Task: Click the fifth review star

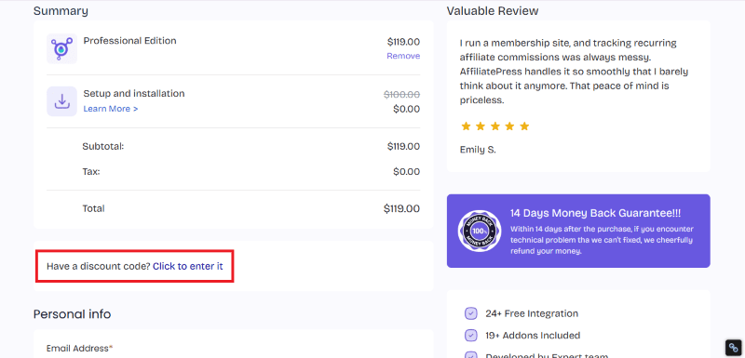Action: 524,126
